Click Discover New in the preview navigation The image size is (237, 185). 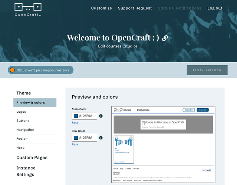click(143, 110)
